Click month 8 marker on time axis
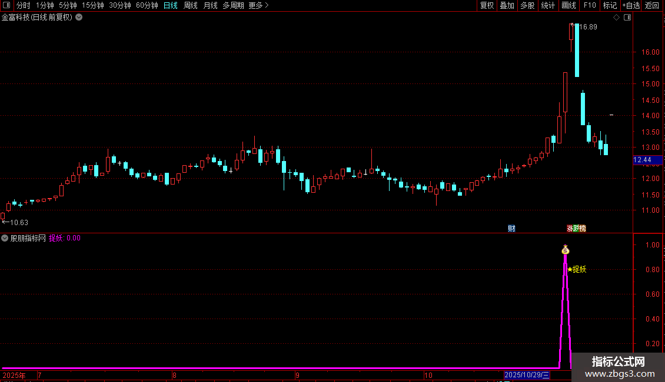 tap(174, 375)
